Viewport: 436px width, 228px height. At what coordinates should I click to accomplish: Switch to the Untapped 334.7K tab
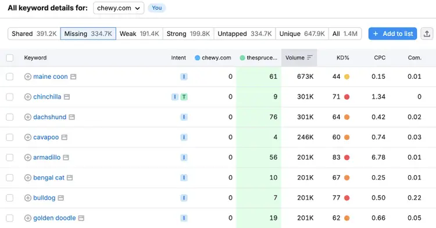[x=245, y=34]
